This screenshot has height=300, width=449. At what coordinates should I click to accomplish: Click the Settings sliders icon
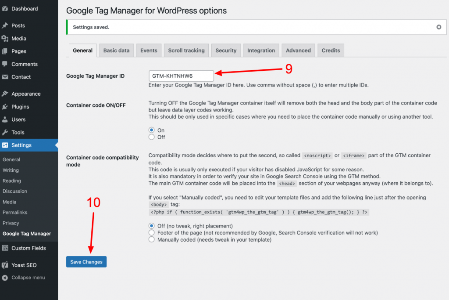(x=5, y=145)
